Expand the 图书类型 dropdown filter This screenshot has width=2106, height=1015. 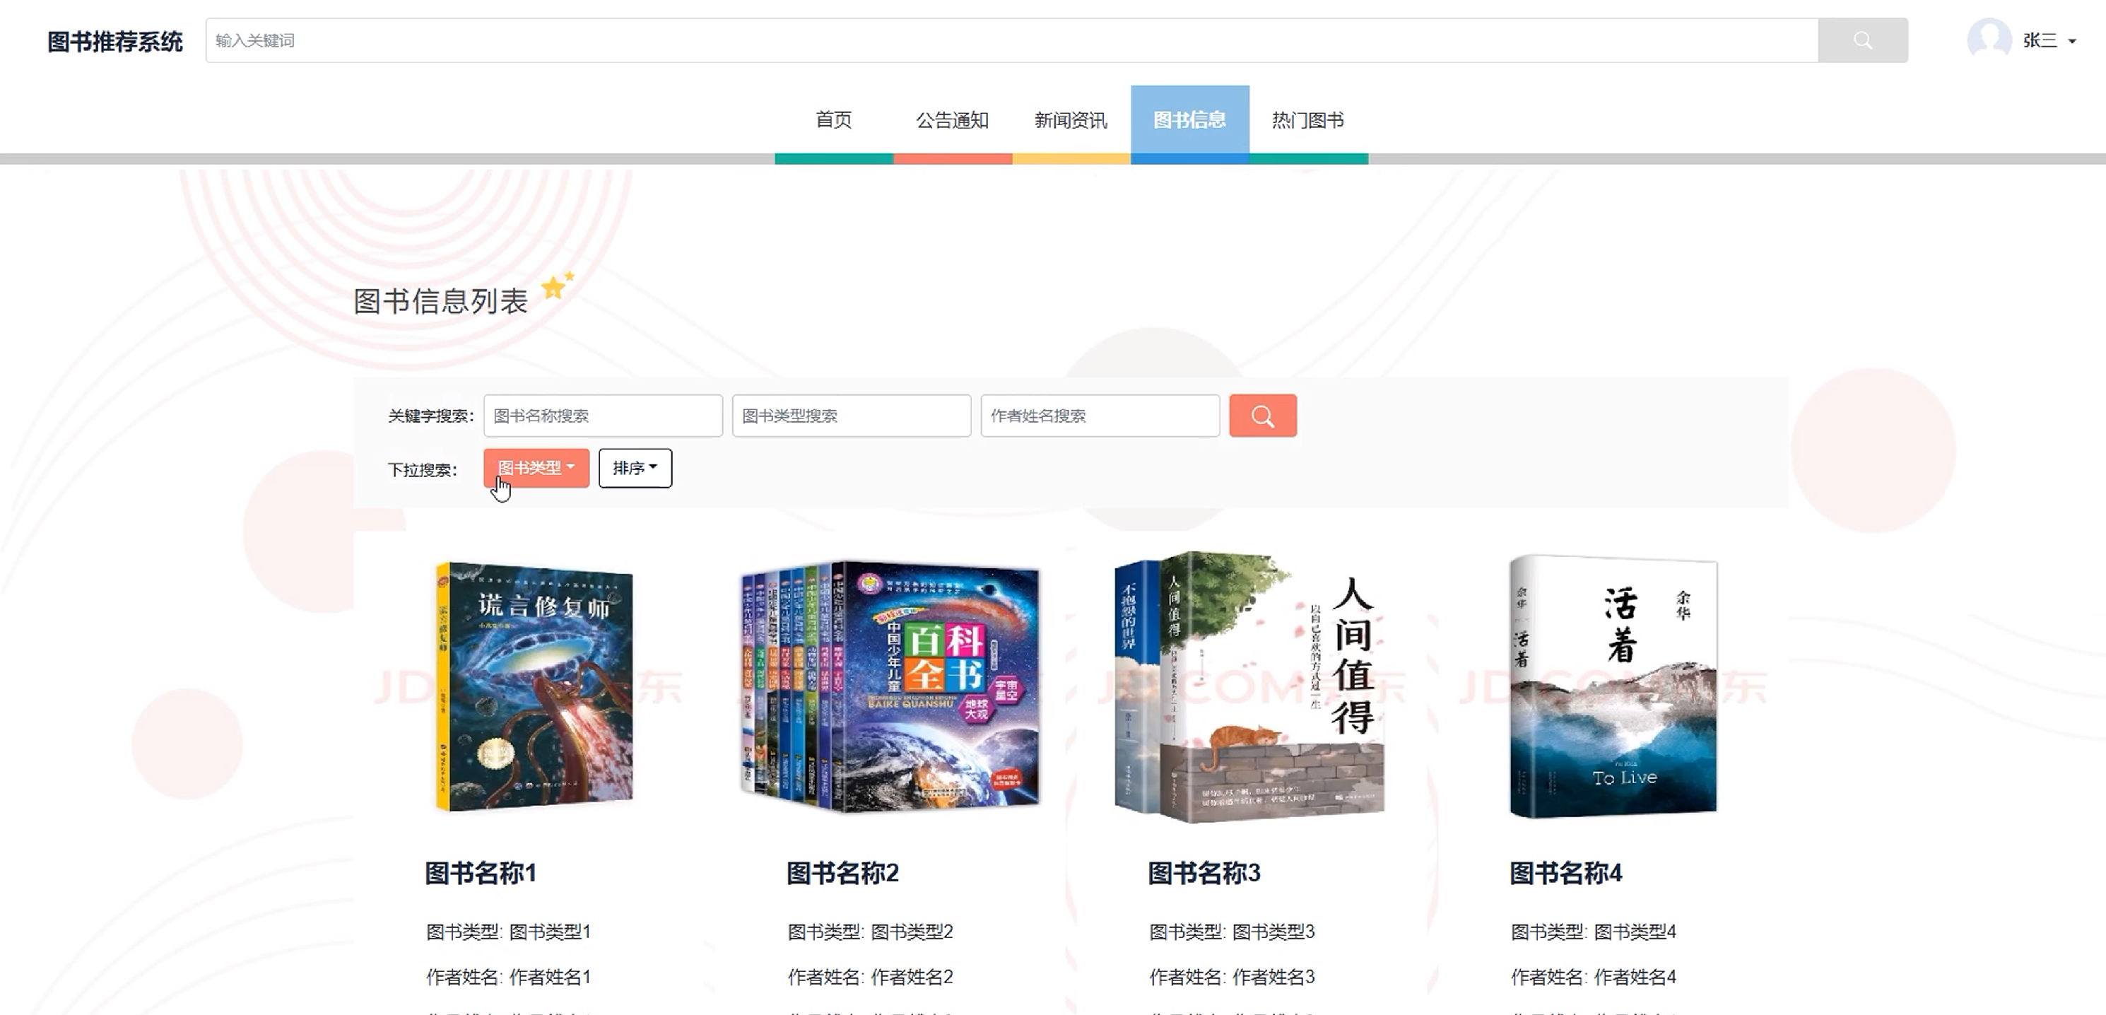click(x=536, y=468)
